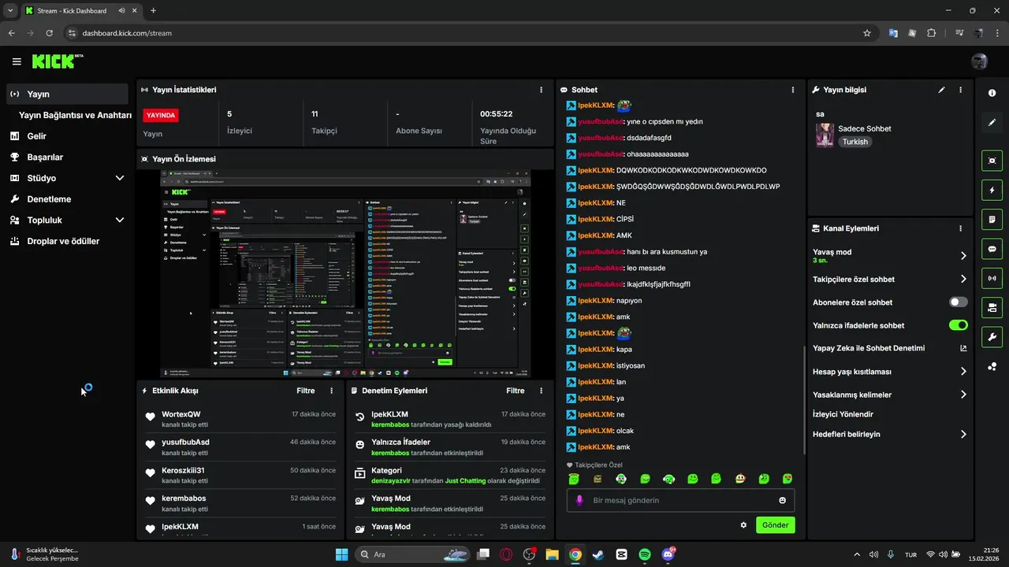Open Filtre in Etkinlik Akışı
The width and height of the screenshot is (1009, 567).
(306, 391)
